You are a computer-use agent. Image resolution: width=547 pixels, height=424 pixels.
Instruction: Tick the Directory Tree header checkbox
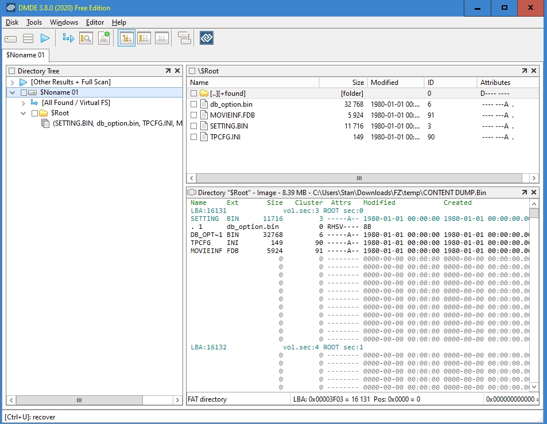pos(12,71)
